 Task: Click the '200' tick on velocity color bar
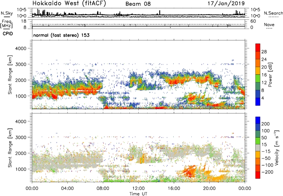pos(266,124)
